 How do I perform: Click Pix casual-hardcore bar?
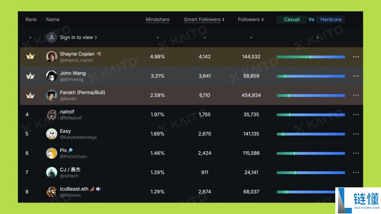311,153
